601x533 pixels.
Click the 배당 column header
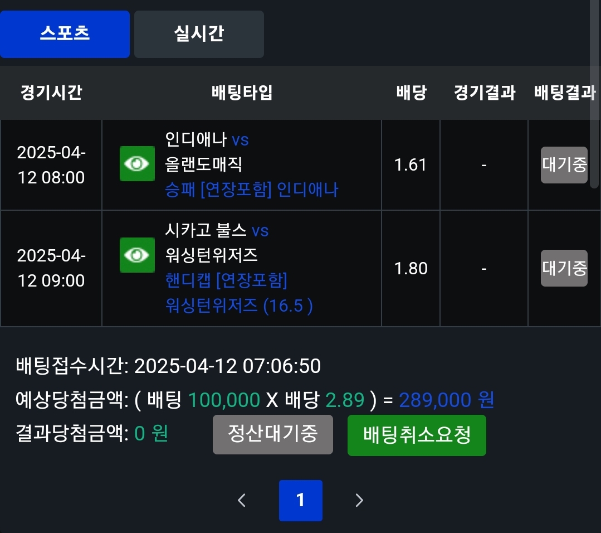coord(411,93)
